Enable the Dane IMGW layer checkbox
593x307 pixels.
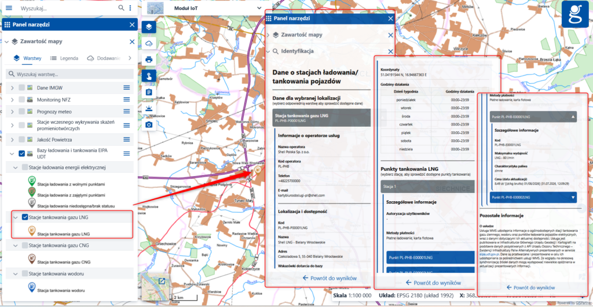coord(21,88)
